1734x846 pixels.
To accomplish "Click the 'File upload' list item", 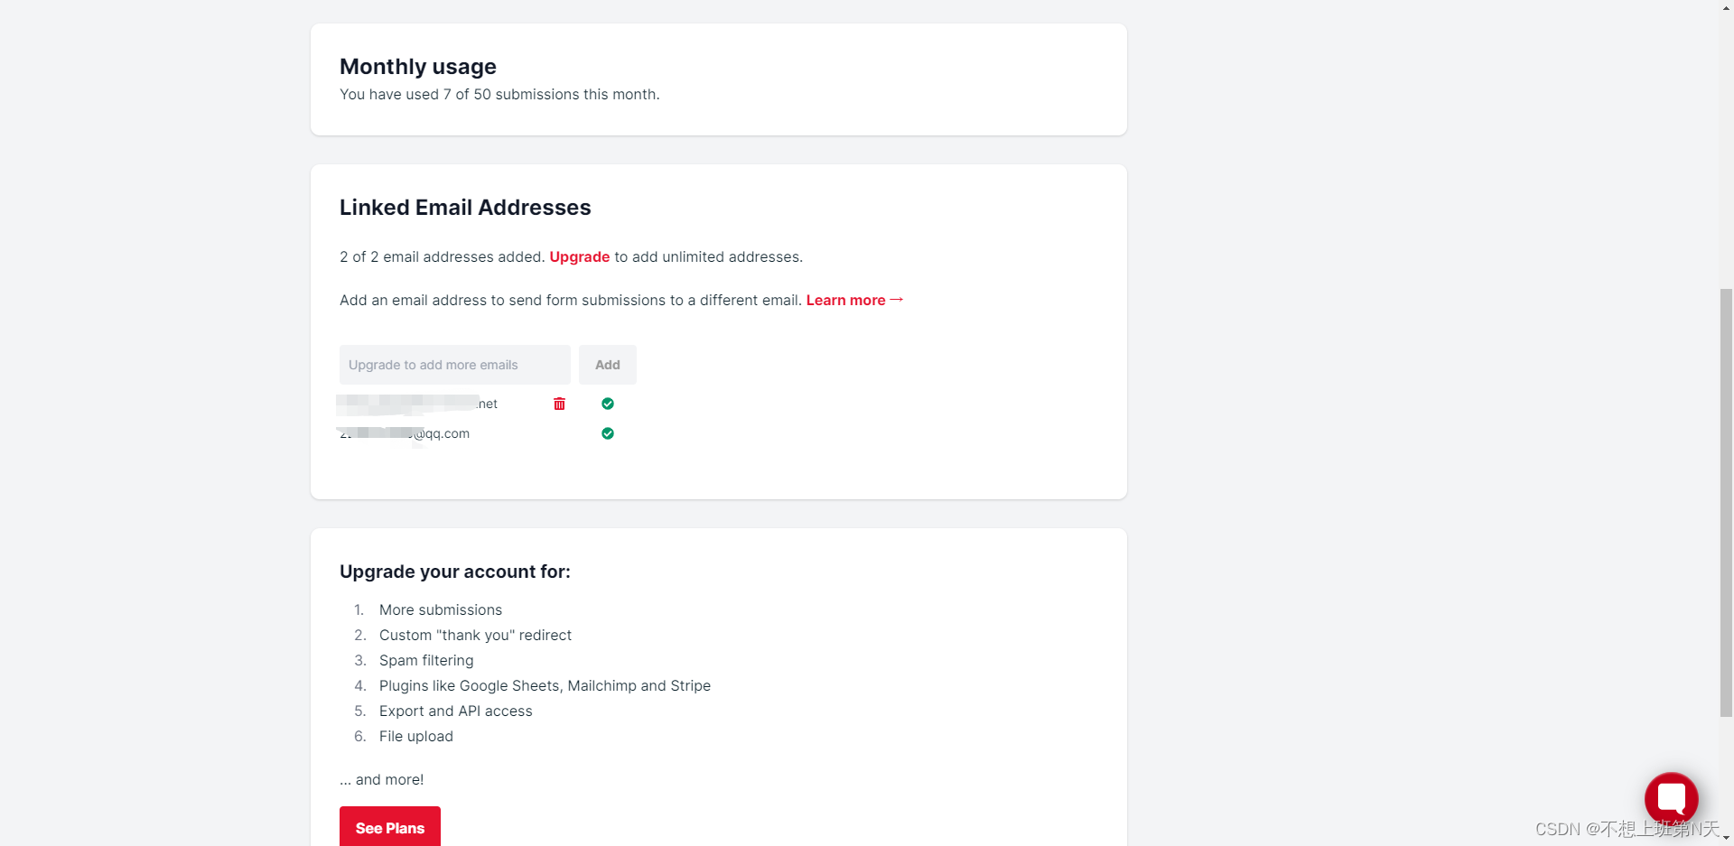I will pos(416,737).
